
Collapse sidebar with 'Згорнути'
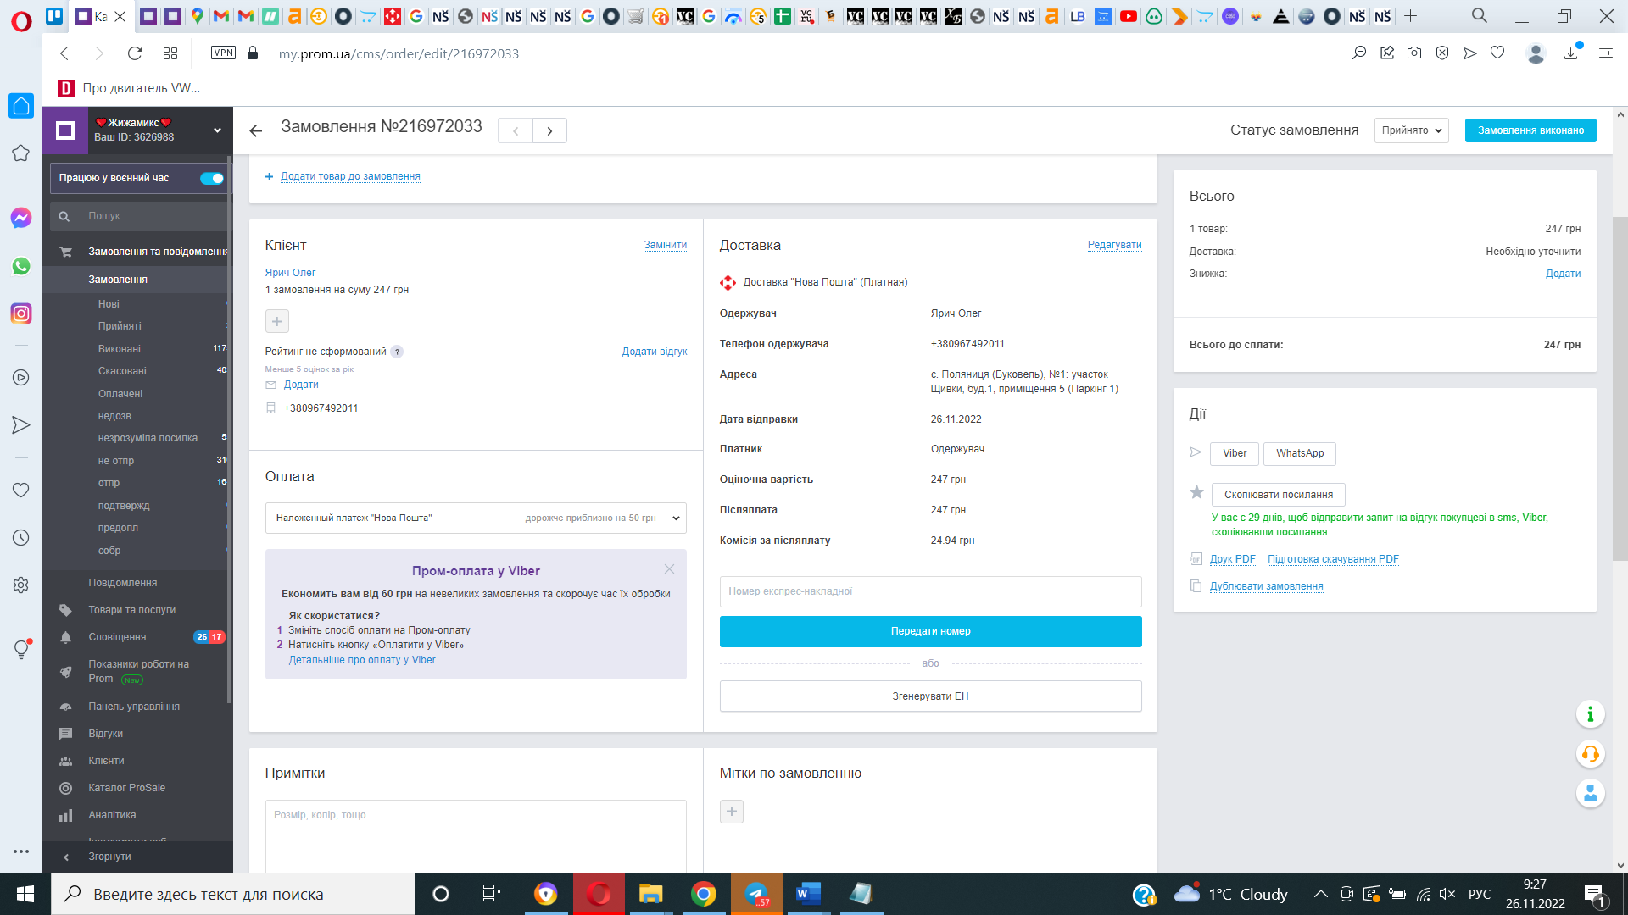[x=109, y=857]
